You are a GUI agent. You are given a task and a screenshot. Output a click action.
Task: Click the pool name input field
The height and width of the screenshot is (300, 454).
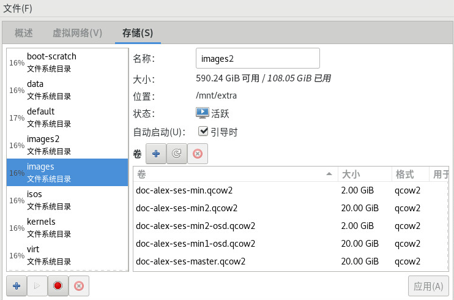258,59
